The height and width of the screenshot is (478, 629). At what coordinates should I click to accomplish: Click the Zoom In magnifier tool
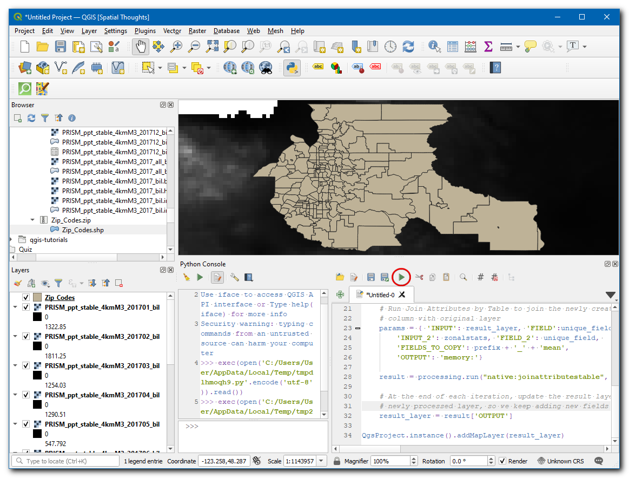point(176,47)
